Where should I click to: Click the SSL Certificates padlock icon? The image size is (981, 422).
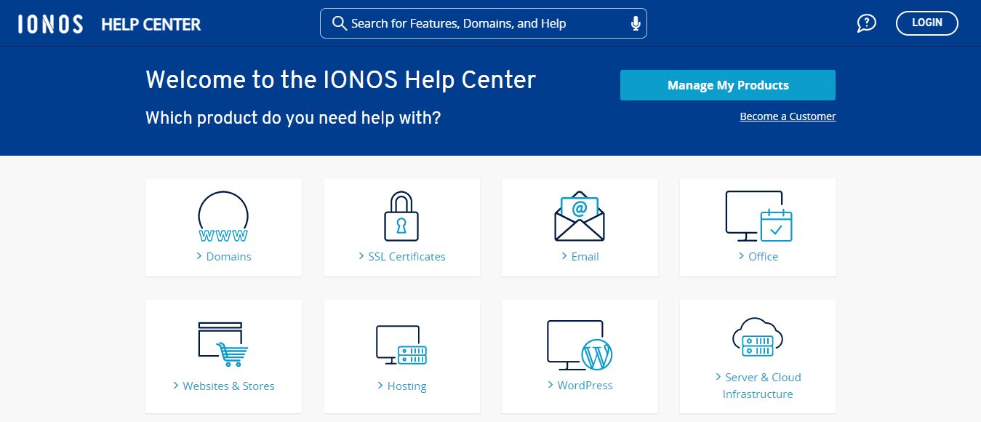point(401,216)
